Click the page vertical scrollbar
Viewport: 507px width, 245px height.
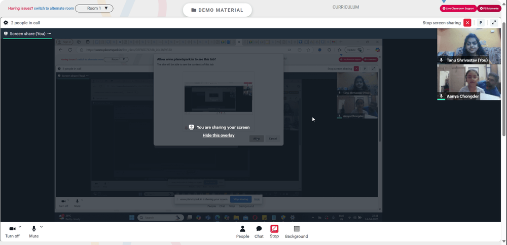click(x=504, y=79)
